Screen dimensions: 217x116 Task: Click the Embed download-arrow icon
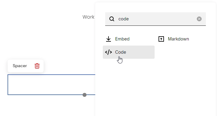[x=108, y=39]
